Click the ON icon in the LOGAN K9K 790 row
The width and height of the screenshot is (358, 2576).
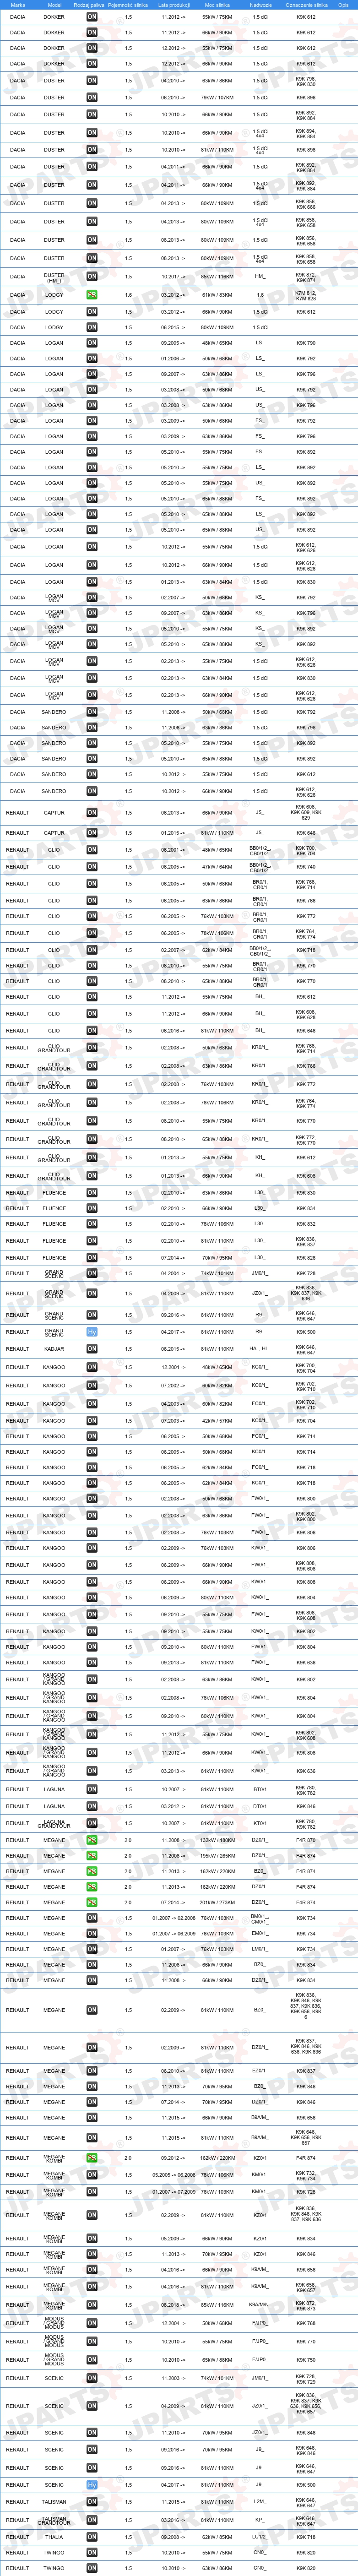click(92, 343)
